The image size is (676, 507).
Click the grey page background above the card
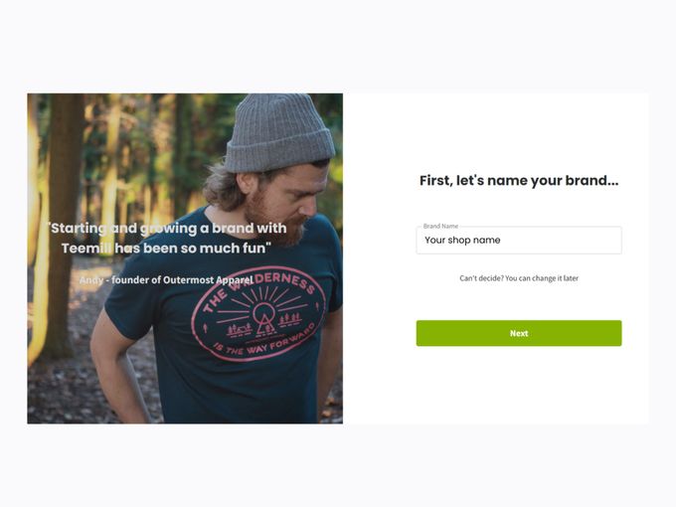(338, 45)
